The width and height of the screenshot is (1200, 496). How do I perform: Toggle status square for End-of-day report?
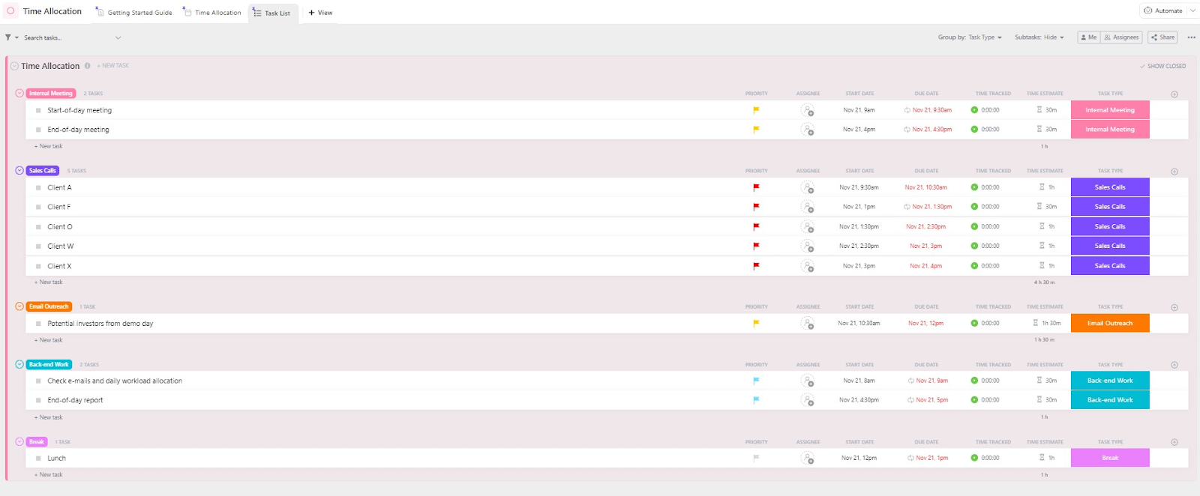[x=38, y=400]
